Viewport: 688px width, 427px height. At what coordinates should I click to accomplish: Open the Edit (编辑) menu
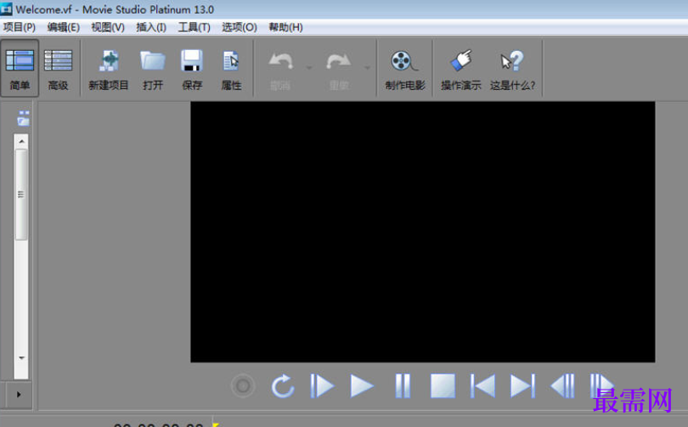tap(63, 27)
